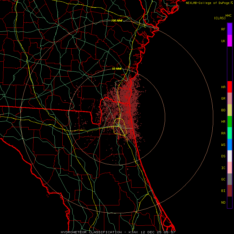
Task: Click the RF purple legend swatch
Action: click(230, 29)
